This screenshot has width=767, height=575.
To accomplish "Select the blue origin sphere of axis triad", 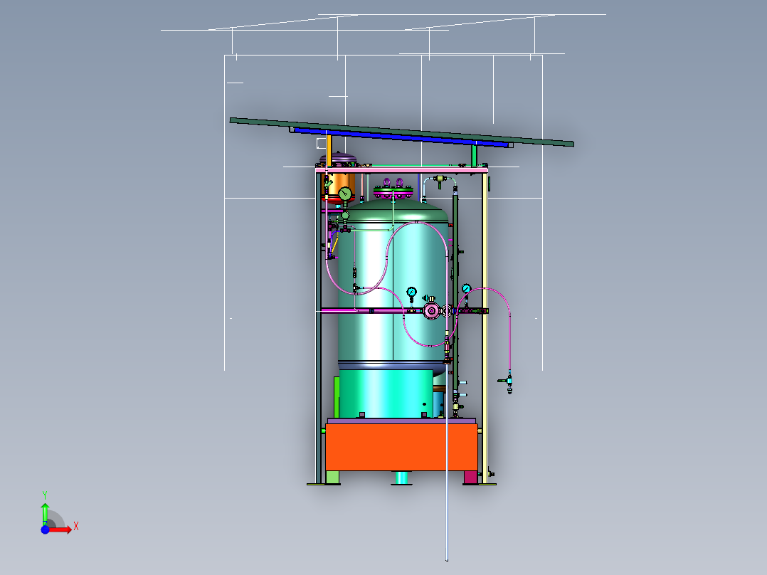I will pyautogui.click(x=45, y=529).
